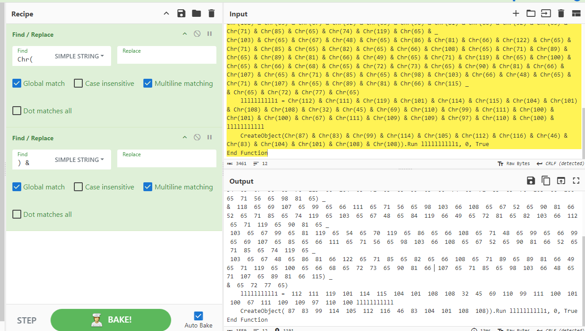Click the second operation's Find / Replace title
This screenshot has width=585, height=331.
tap(33, 138)
